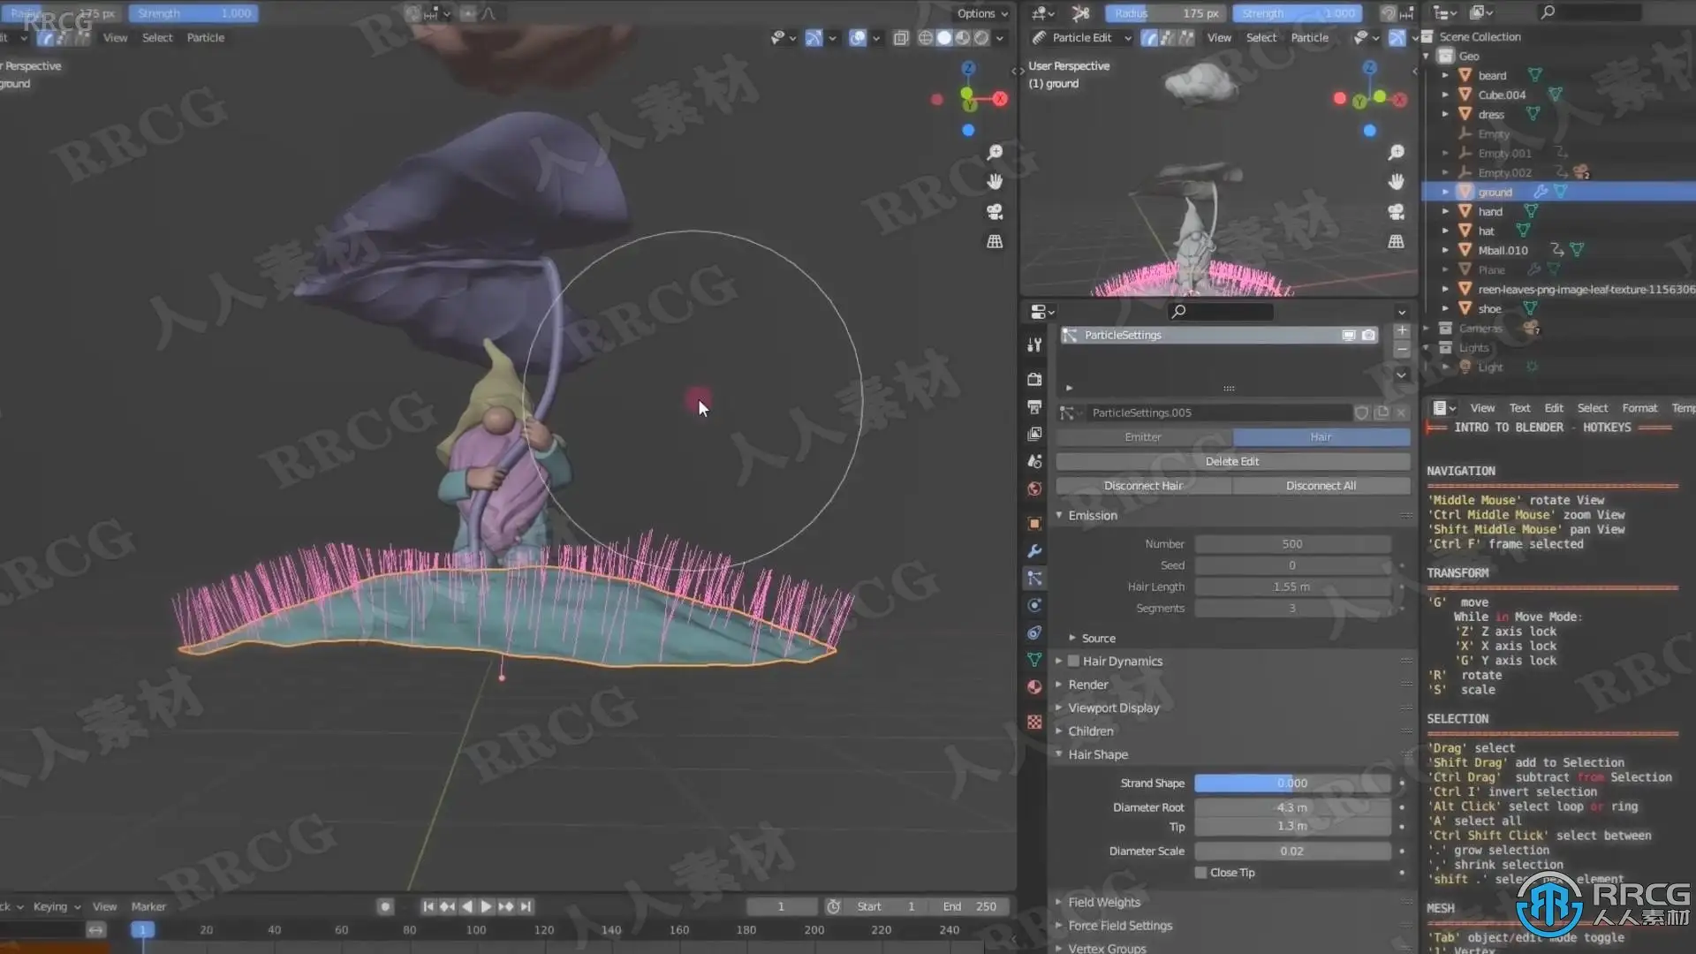1696x954 pixels.
Task: Click the pan hand icon in left viewport
Action: (x=995, y=181)
